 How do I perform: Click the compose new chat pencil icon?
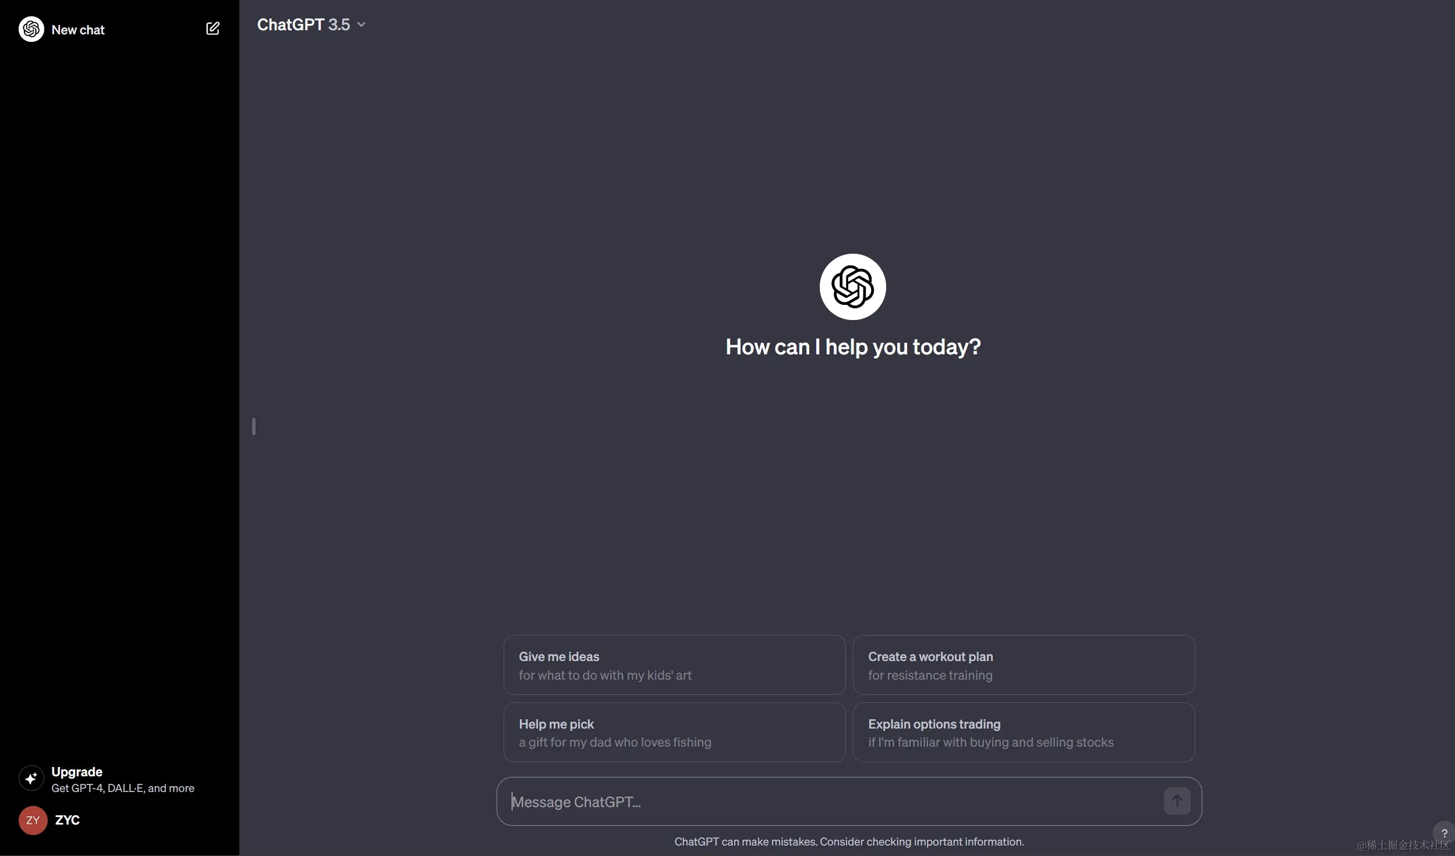coord(213,29)
